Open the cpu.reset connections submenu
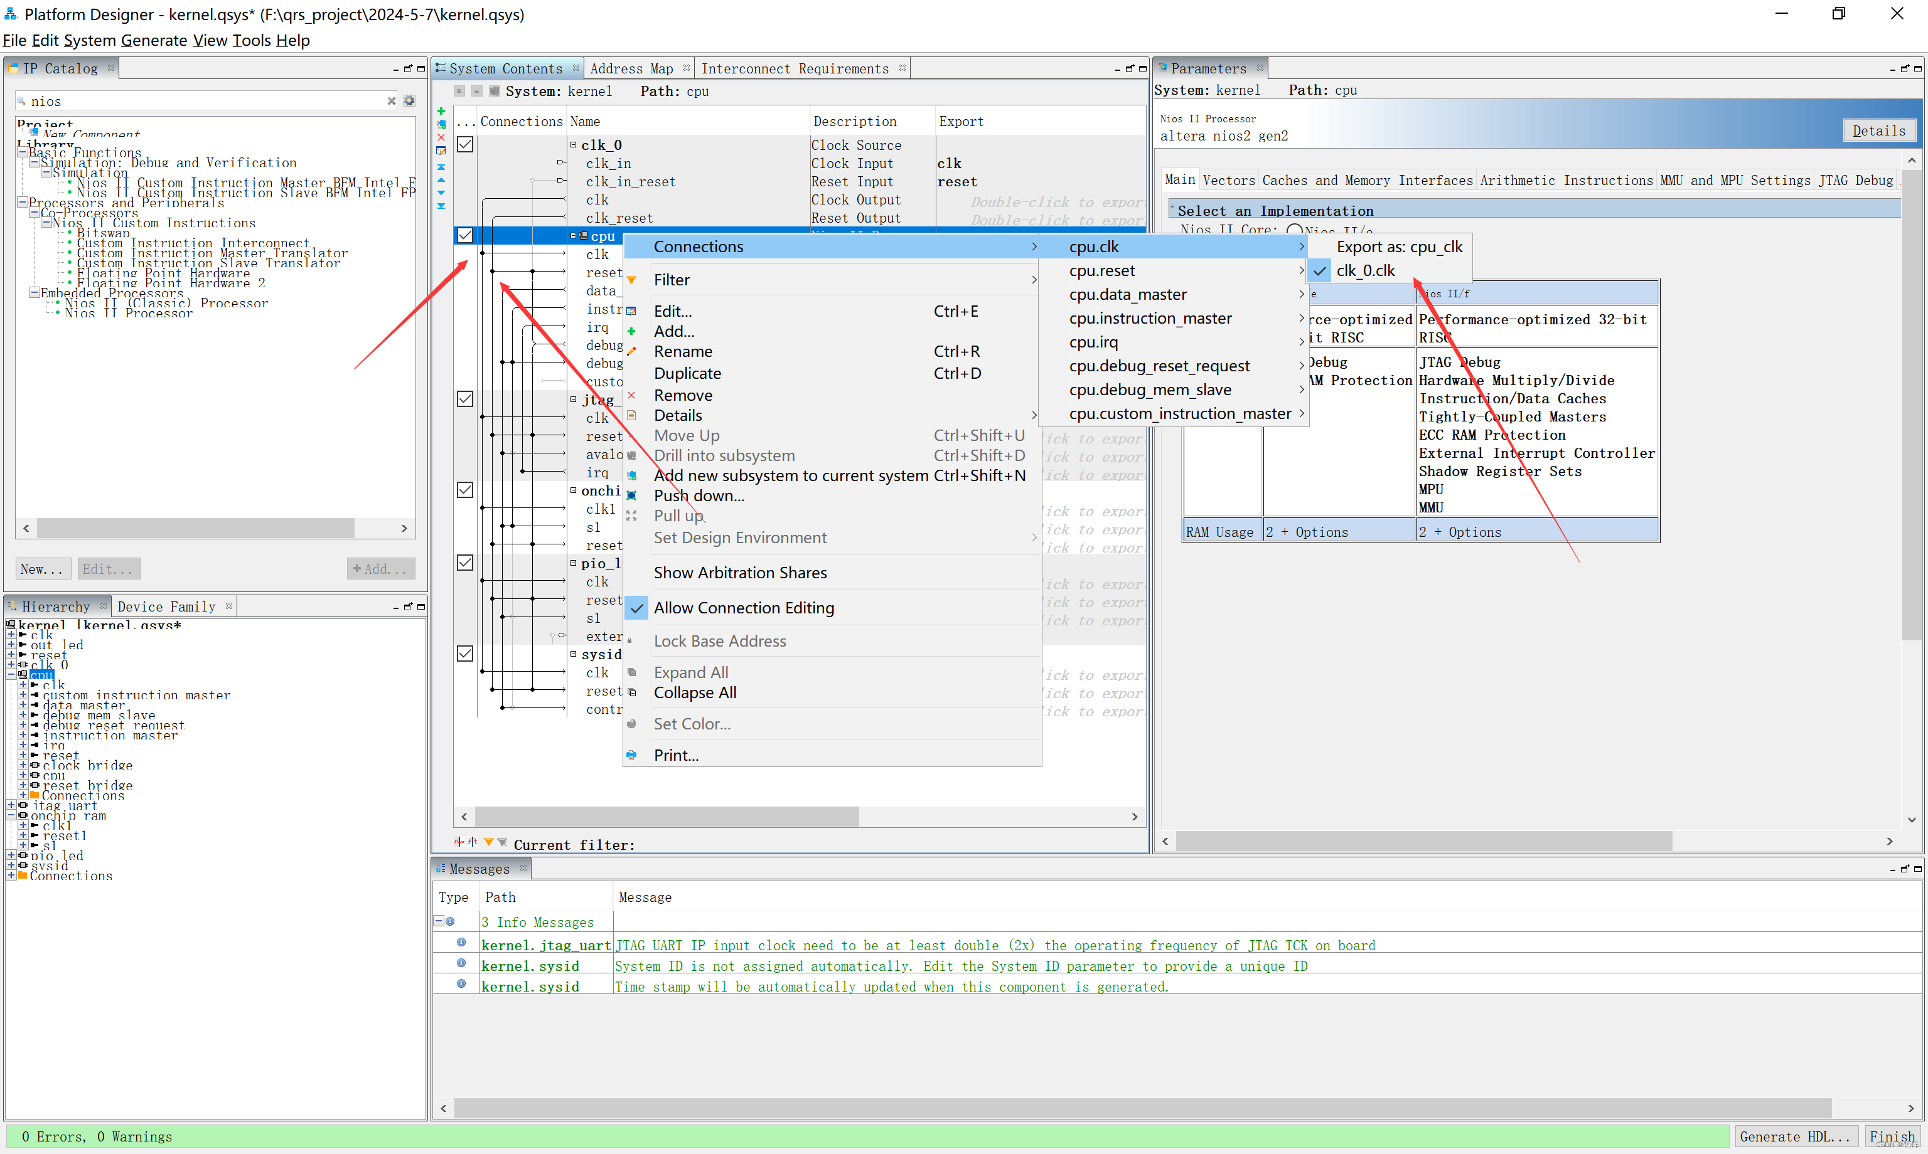The height and width of the screenshot is (1154, 1928). (1175, 270)
